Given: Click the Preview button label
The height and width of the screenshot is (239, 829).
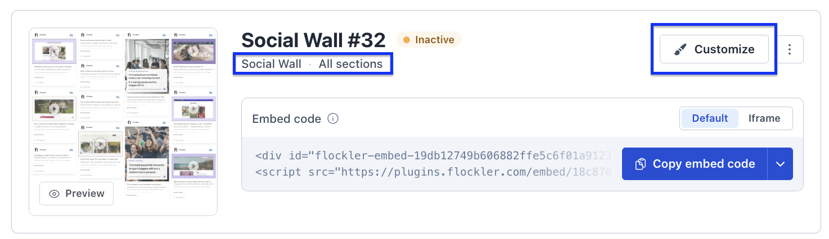Looking at the screenshot, I should tap(85, 194).
